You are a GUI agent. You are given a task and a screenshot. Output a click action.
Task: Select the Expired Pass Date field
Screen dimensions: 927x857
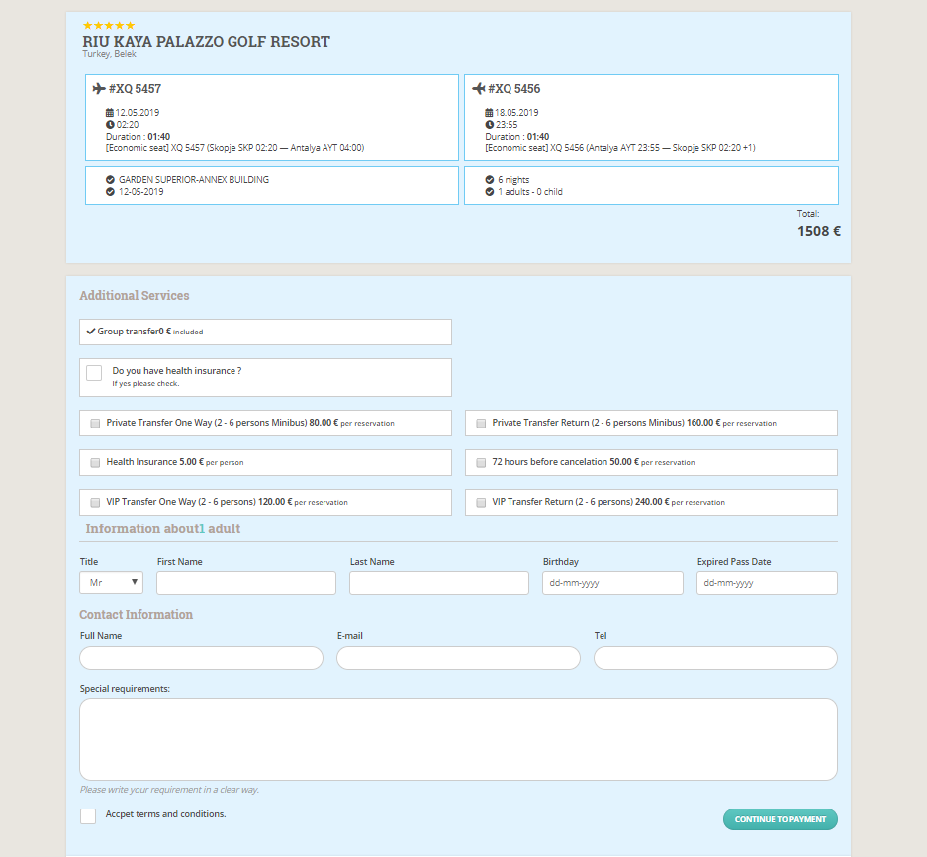tap(767, 583)
